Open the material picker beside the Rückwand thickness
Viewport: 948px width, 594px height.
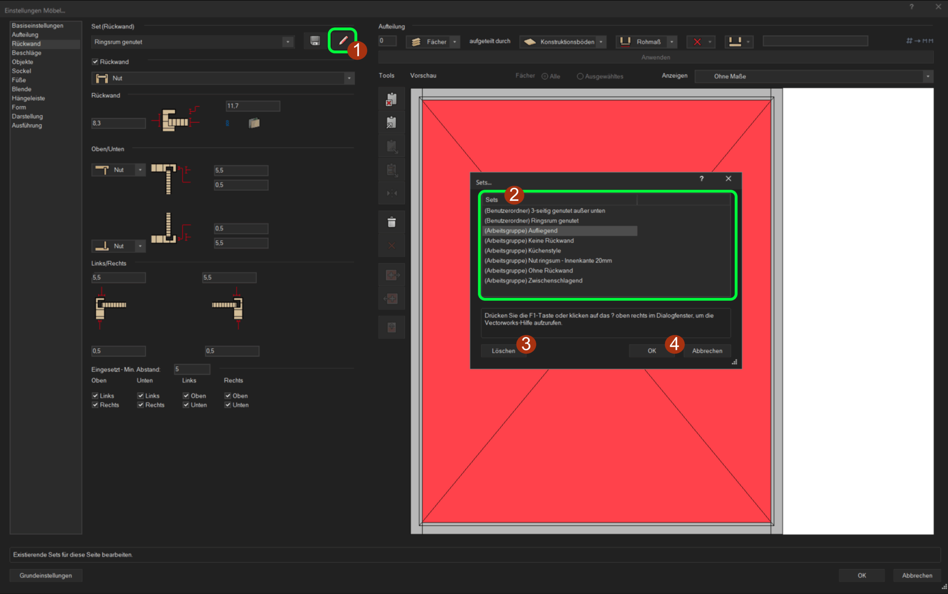(254, 123)
